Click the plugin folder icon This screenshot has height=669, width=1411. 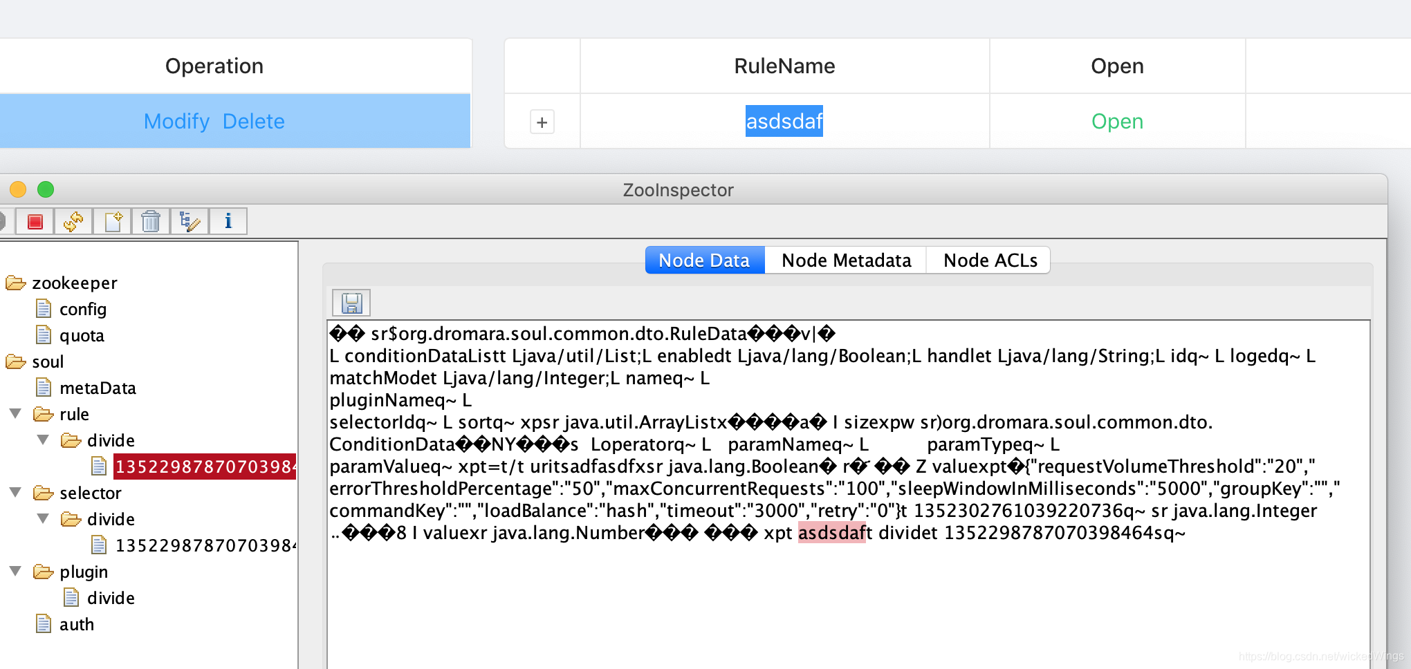tap(43, 572)
